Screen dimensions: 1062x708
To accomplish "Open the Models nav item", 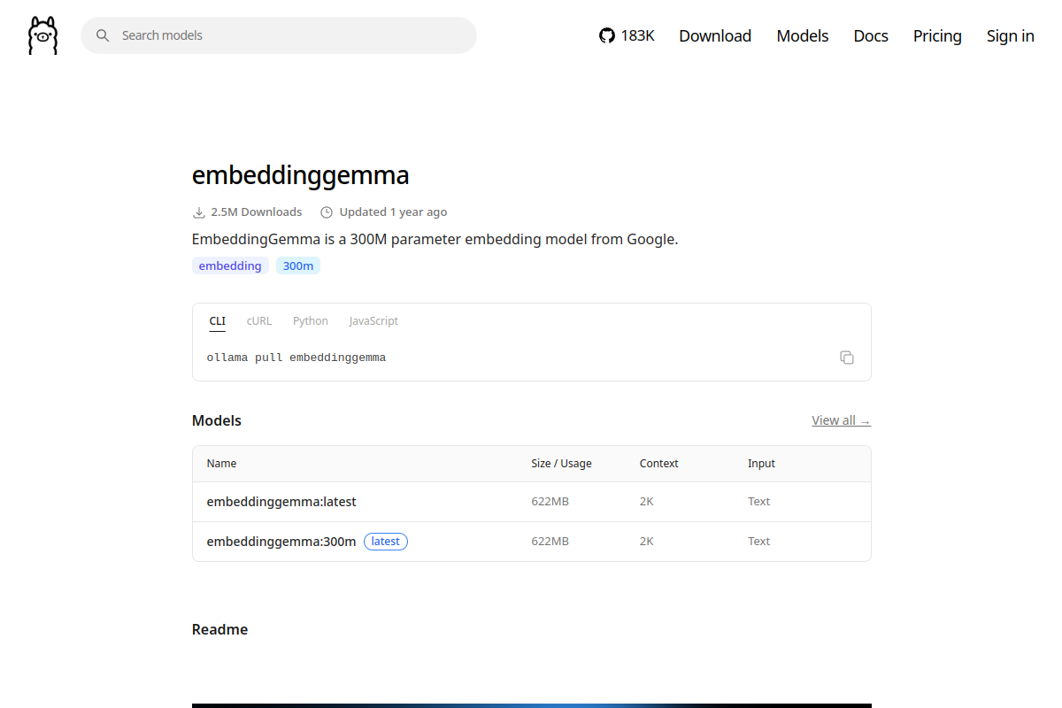I will pyautogui.click(x=803, y=35).
